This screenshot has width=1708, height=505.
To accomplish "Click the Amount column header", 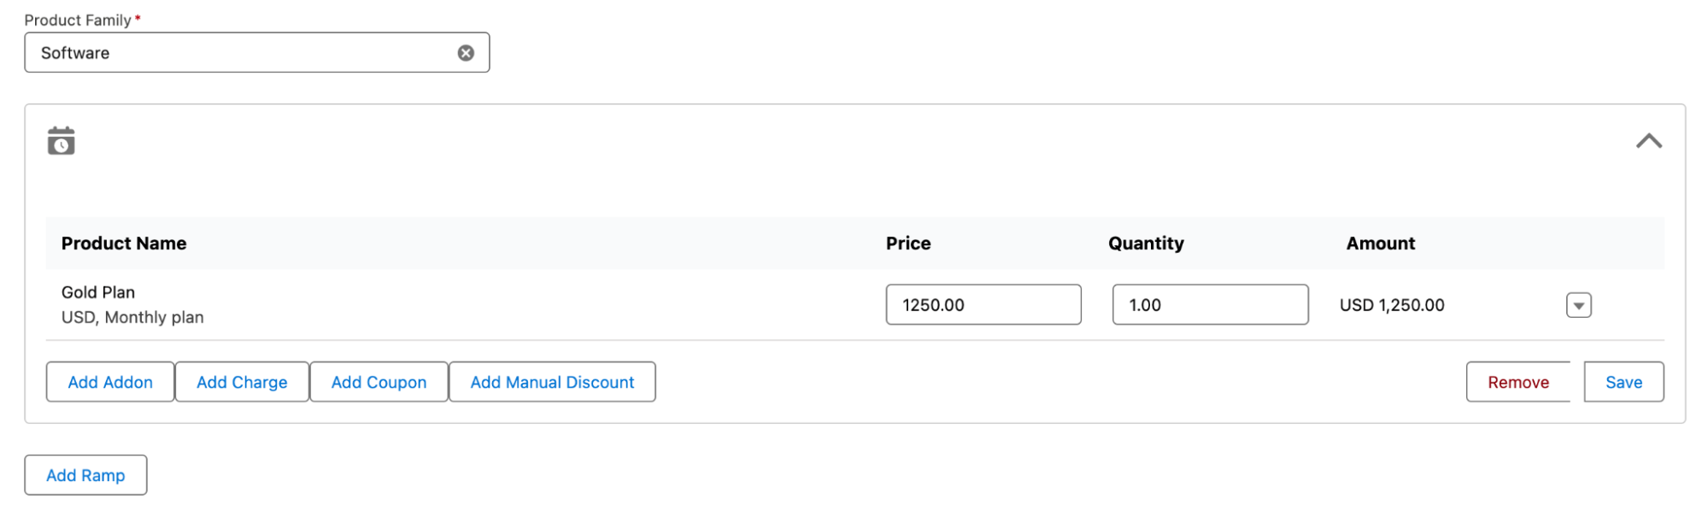I will click(x=1380, y=244).
